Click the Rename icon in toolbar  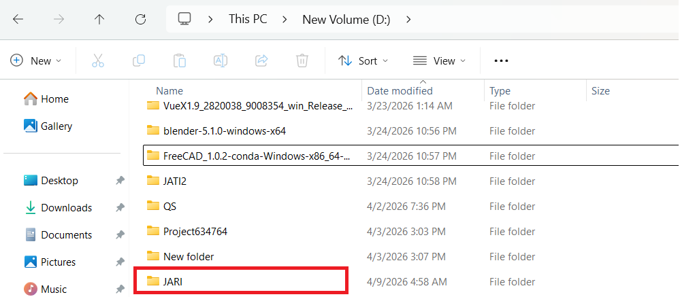221,60
